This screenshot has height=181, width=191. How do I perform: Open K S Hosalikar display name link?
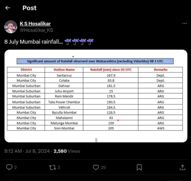35,24
